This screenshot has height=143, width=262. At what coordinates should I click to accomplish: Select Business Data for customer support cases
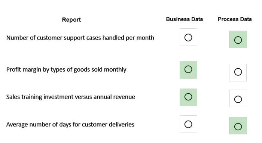188,37
